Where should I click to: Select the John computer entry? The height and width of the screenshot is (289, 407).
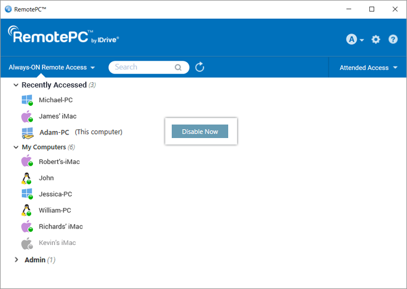point(46,178)
